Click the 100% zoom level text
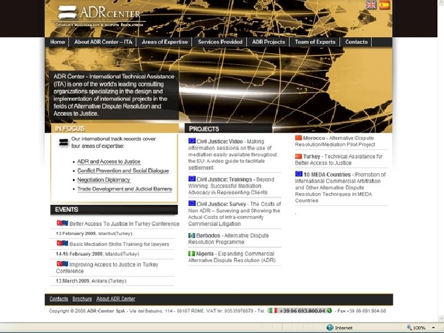 (x=419, y=327)
